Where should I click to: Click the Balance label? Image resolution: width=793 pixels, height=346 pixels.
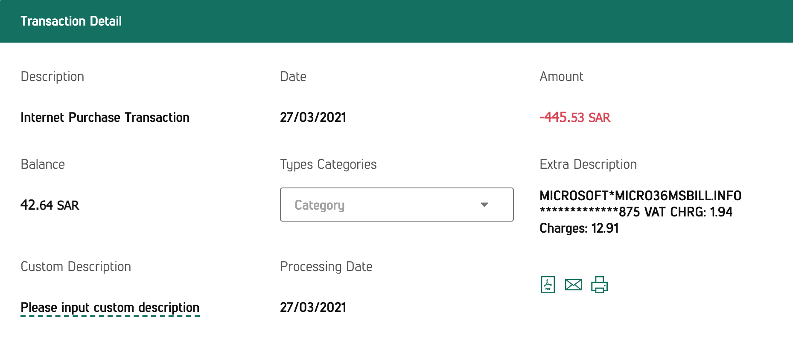pyautogui.click(x=43, y=164)
